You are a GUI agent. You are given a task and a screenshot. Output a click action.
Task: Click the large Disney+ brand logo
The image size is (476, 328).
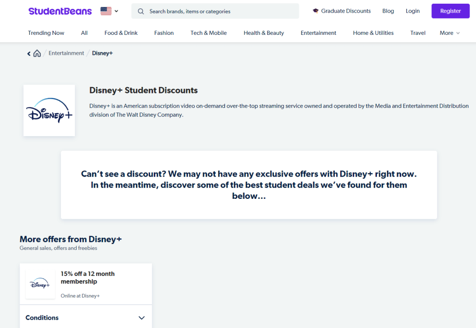click(49, 111)
